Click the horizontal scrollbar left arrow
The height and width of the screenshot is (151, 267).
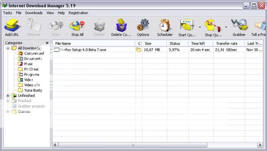pyautogui.click(x=55, y=145)
